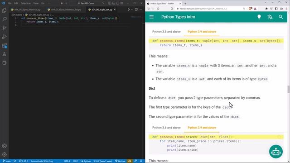This screenshot has width=290, height=163.
Task: Open the VS Code Selection menu
Action: (x=25, y=3)
